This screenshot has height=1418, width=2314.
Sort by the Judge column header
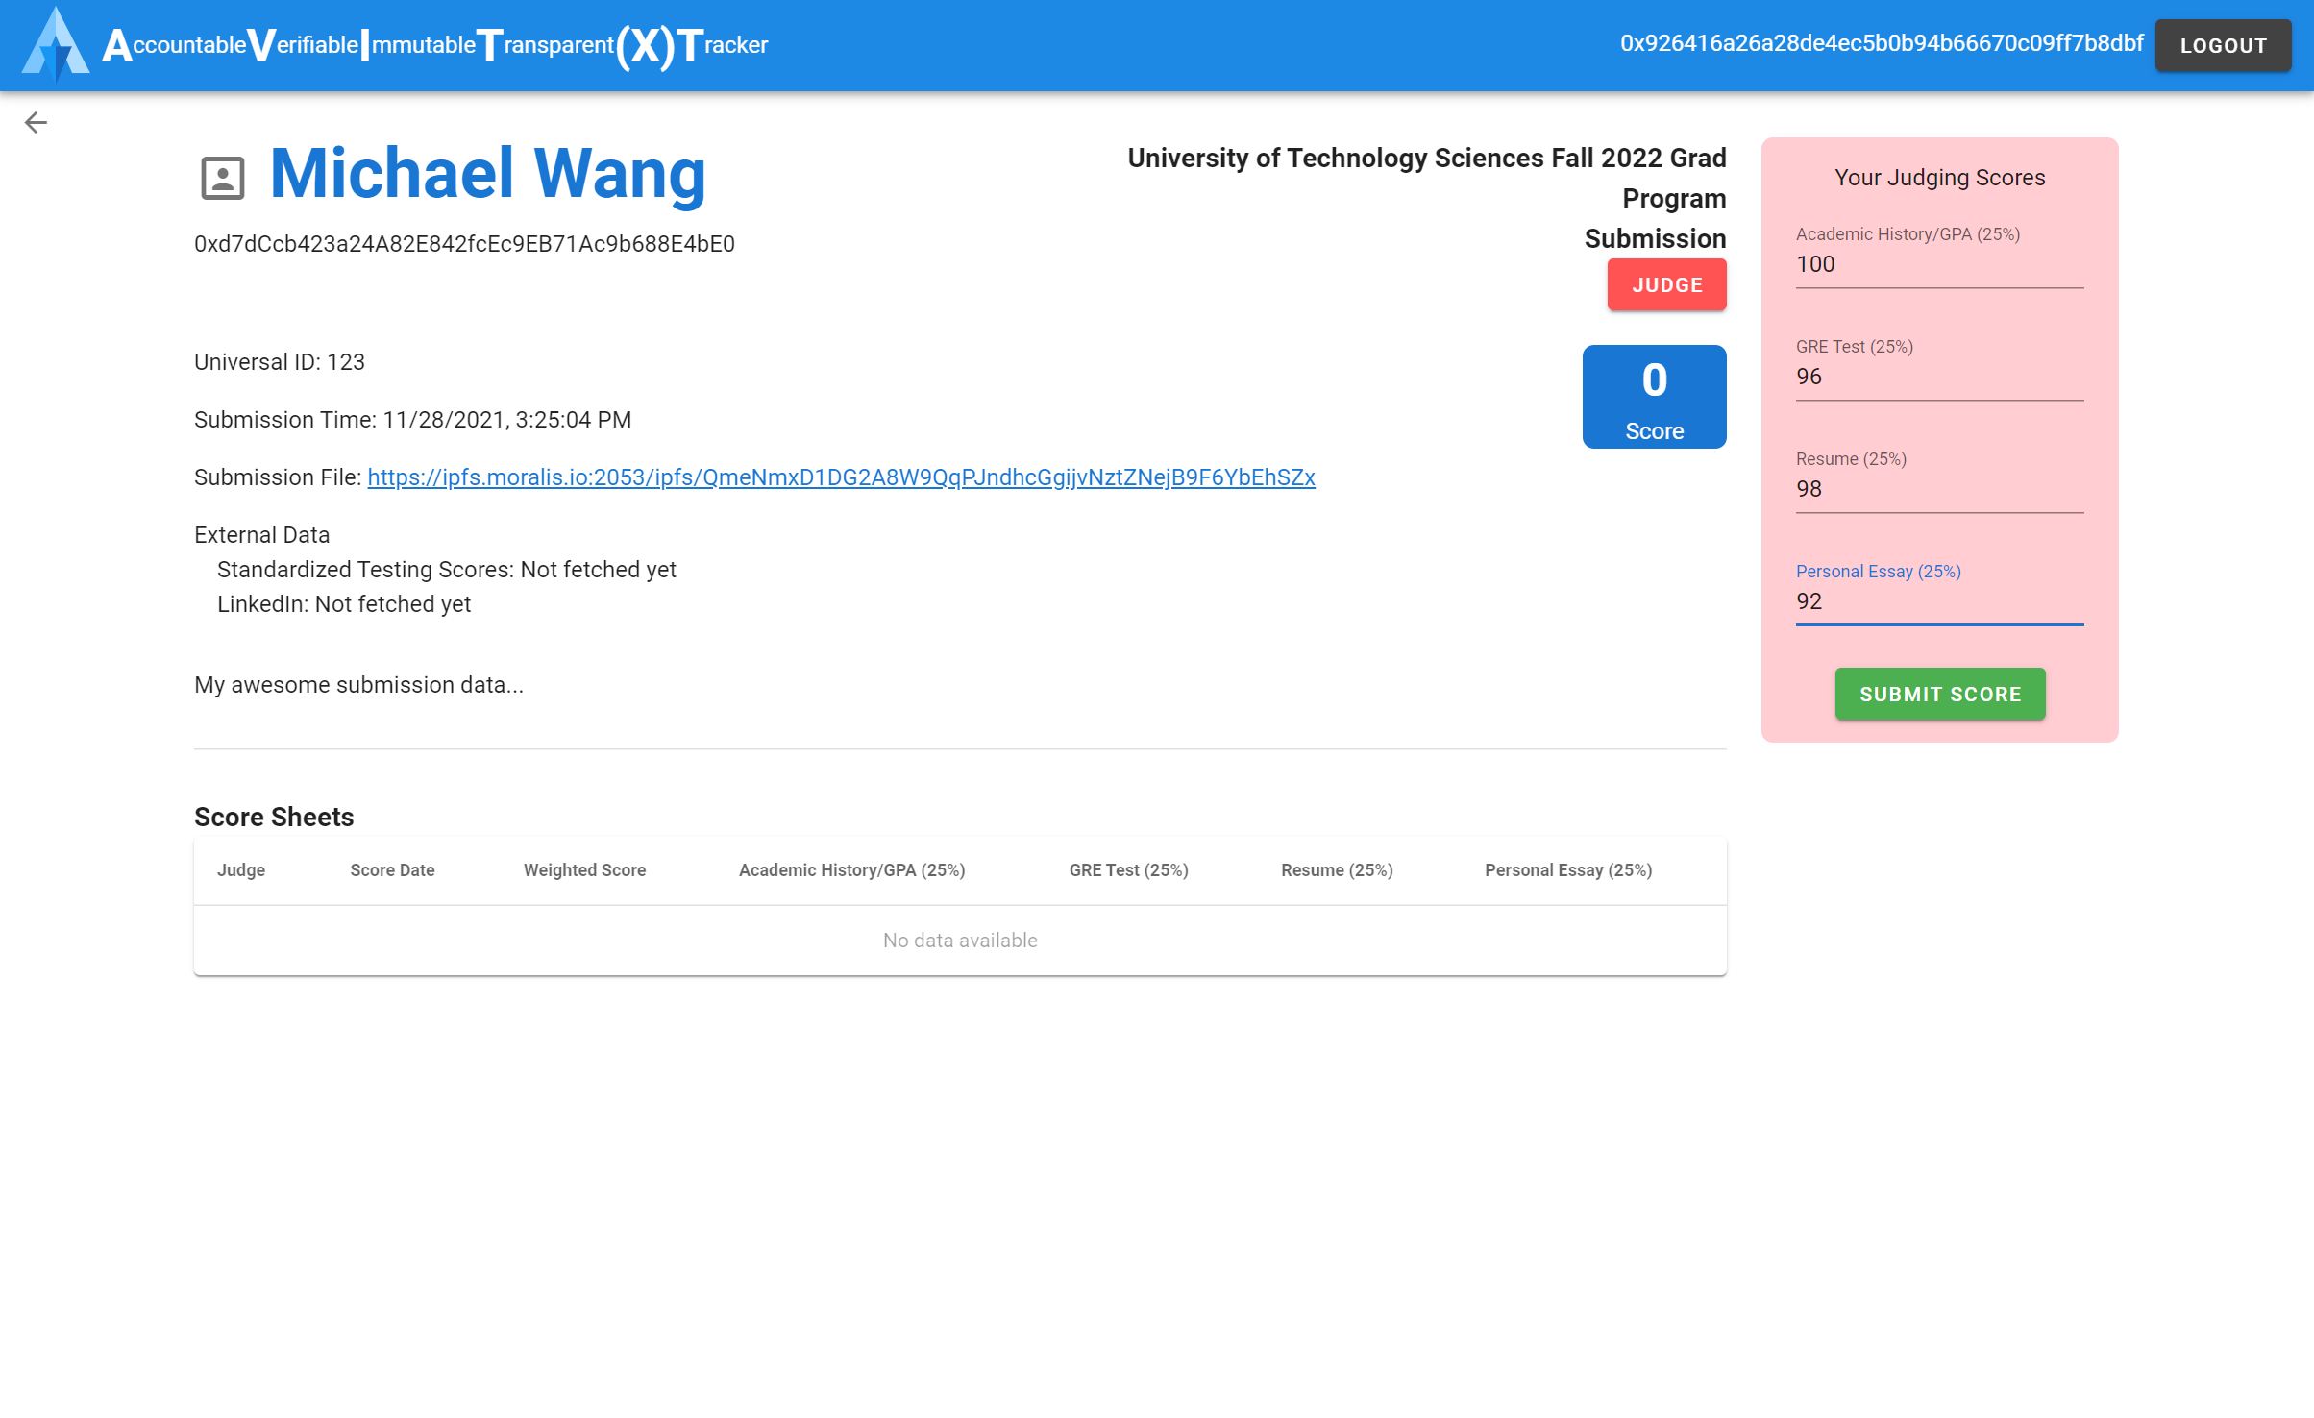[x=241, y=870]
